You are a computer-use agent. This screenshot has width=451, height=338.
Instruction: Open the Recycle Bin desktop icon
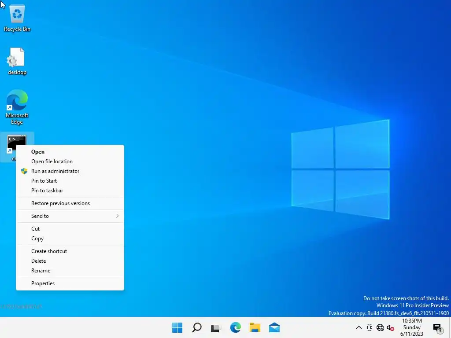[x=17, y=18]
